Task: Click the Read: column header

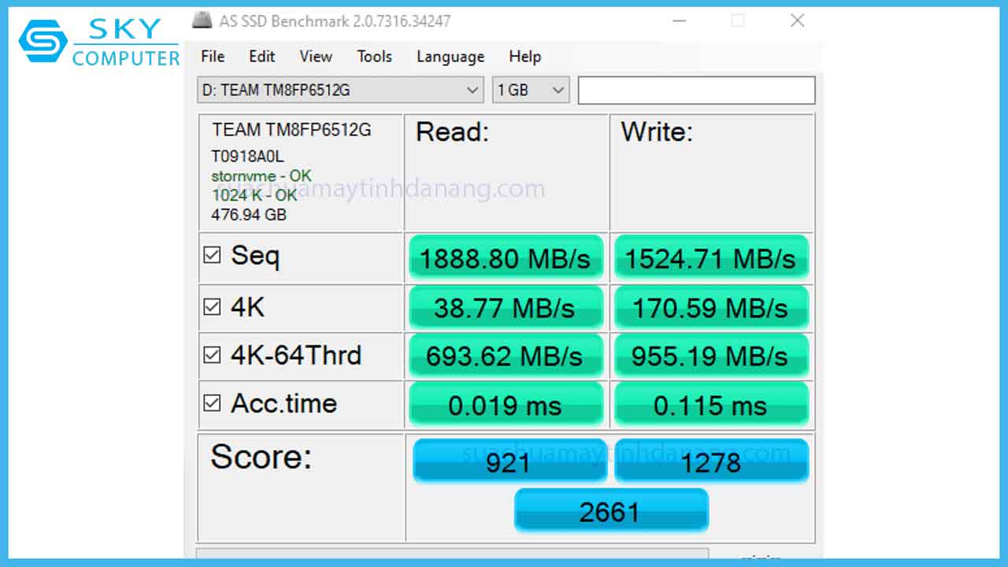Action: click(x=452, y=132)
